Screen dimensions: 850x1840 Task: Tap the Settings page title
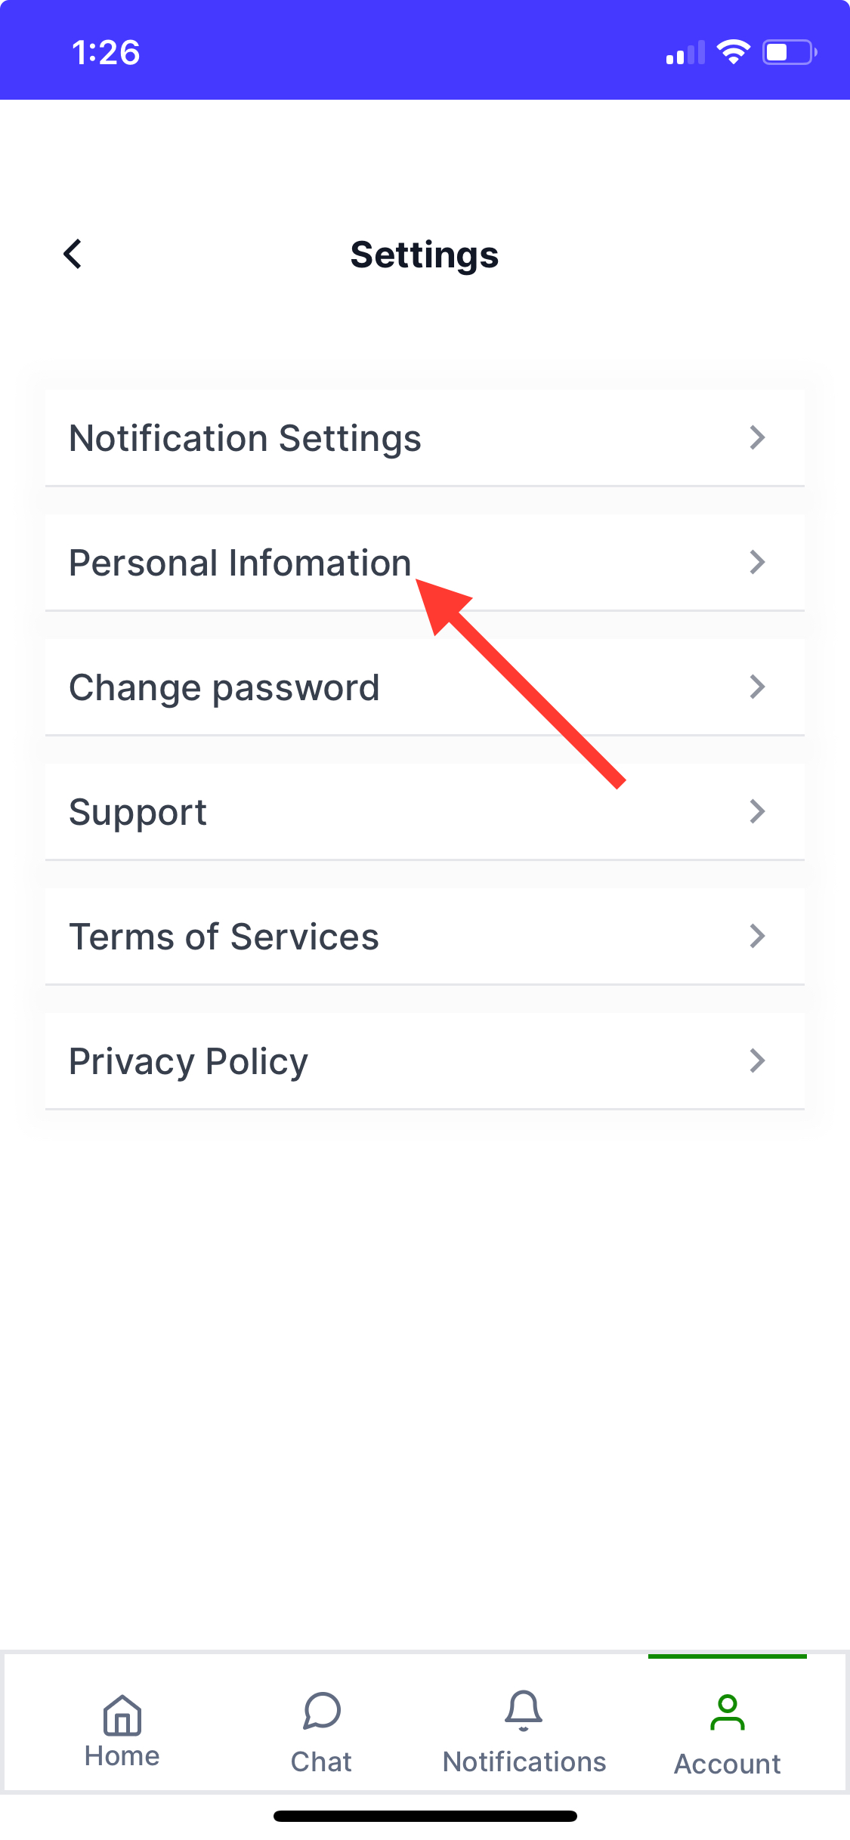click(x=425, y=255)
